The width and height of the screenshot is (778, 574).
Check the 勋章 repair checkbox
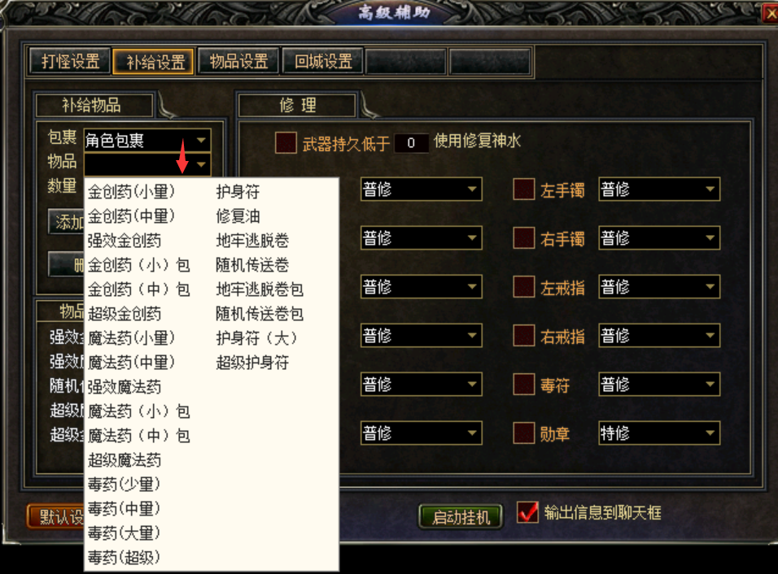point(523,433)
